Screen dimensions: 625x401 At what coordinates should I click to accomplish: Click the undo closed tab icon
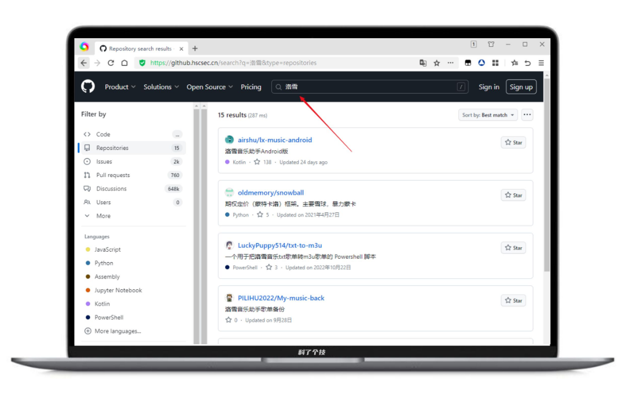coord(528,63)
